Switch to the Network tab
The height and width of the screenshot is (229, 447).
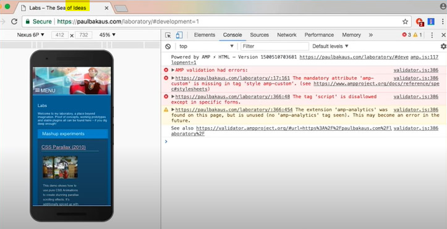coord(287,35)
